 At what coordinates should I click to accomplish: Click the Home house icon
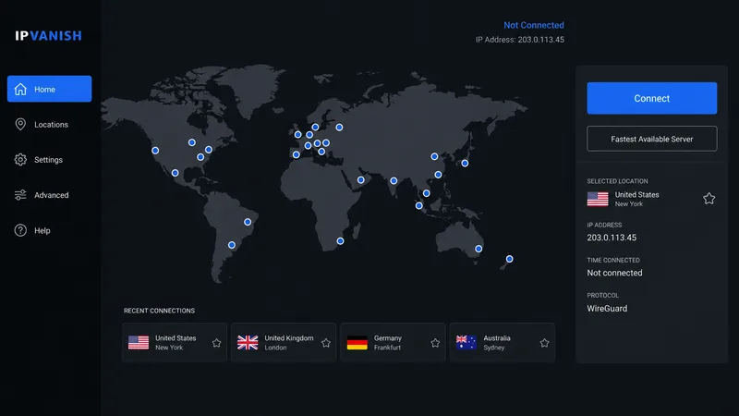(x=20, y=89)
